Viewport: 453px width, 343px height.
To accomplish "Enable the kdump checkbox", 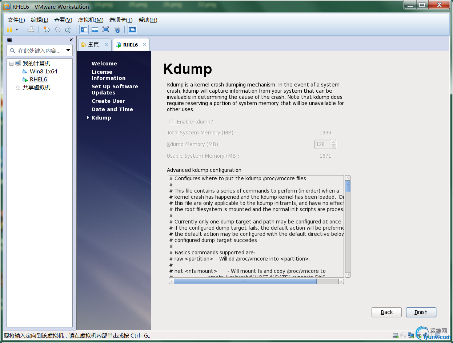I will [x=172, y=122].
